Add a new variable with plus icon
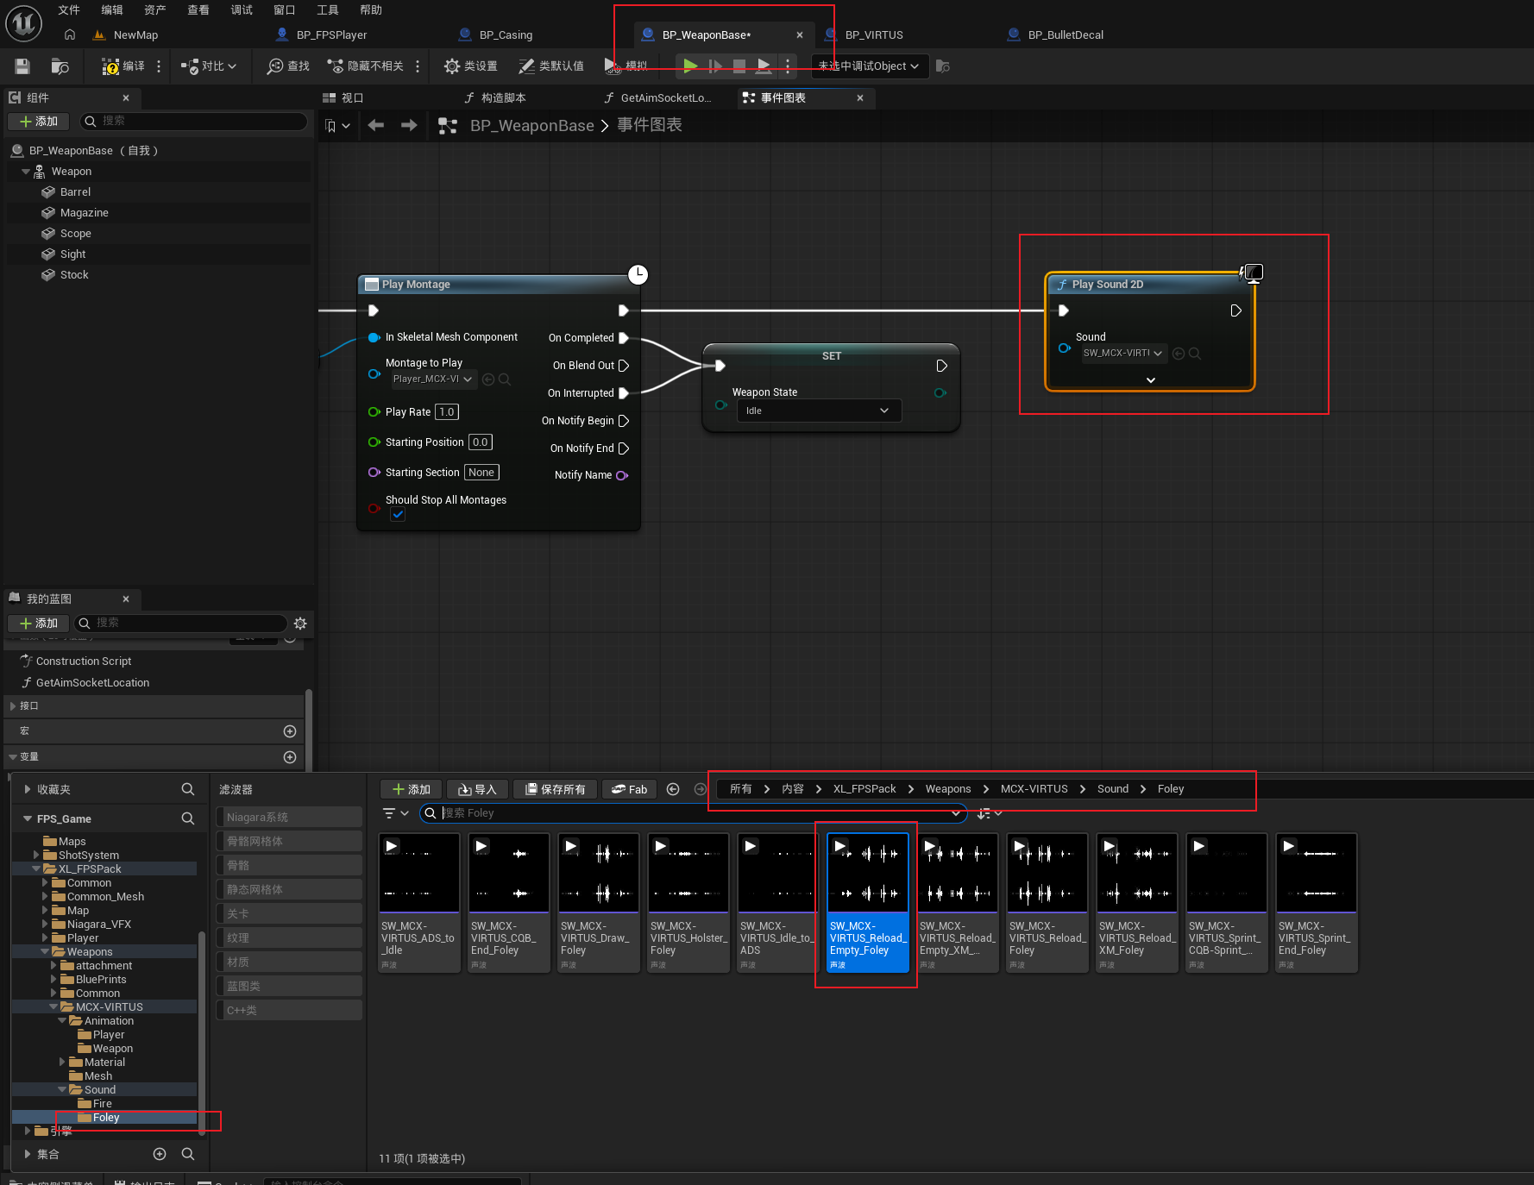This screenshot has height=1185, width=1534. pyautogui.click(x=290, y=757)
